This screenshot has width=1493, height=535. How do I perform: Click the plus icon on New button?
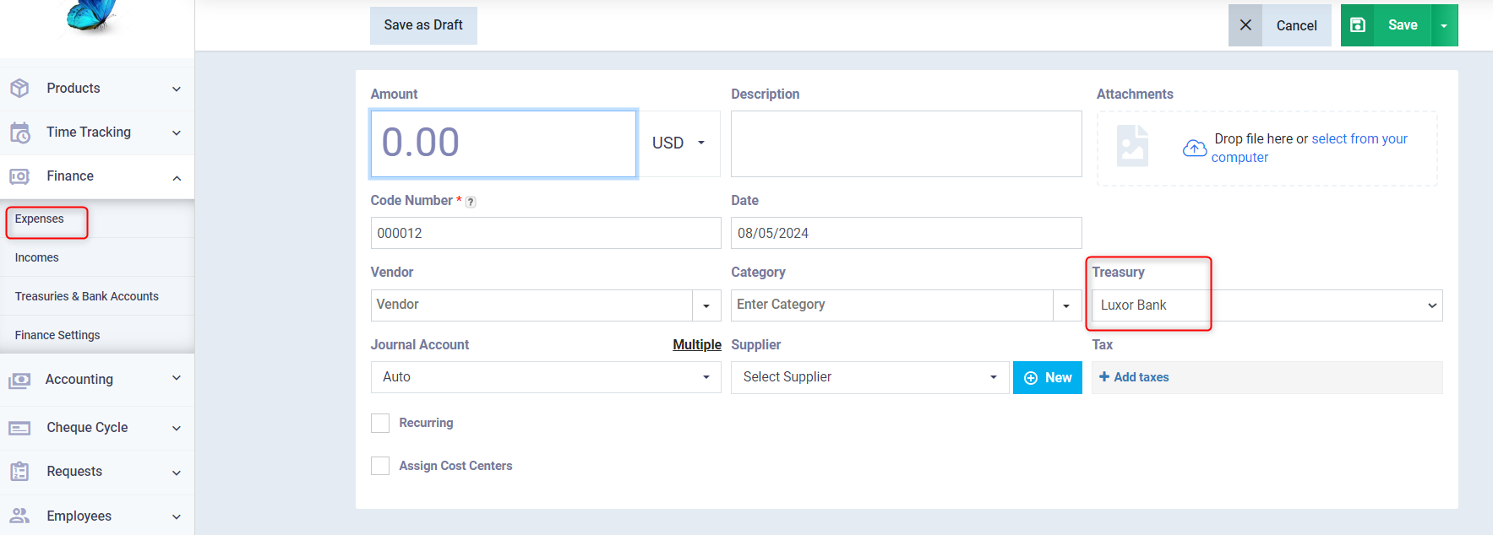coord(1031,378)
